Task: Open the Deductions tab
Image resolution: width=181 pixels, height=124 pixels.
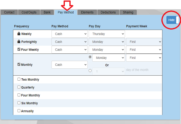Action: tap(108, 12)
